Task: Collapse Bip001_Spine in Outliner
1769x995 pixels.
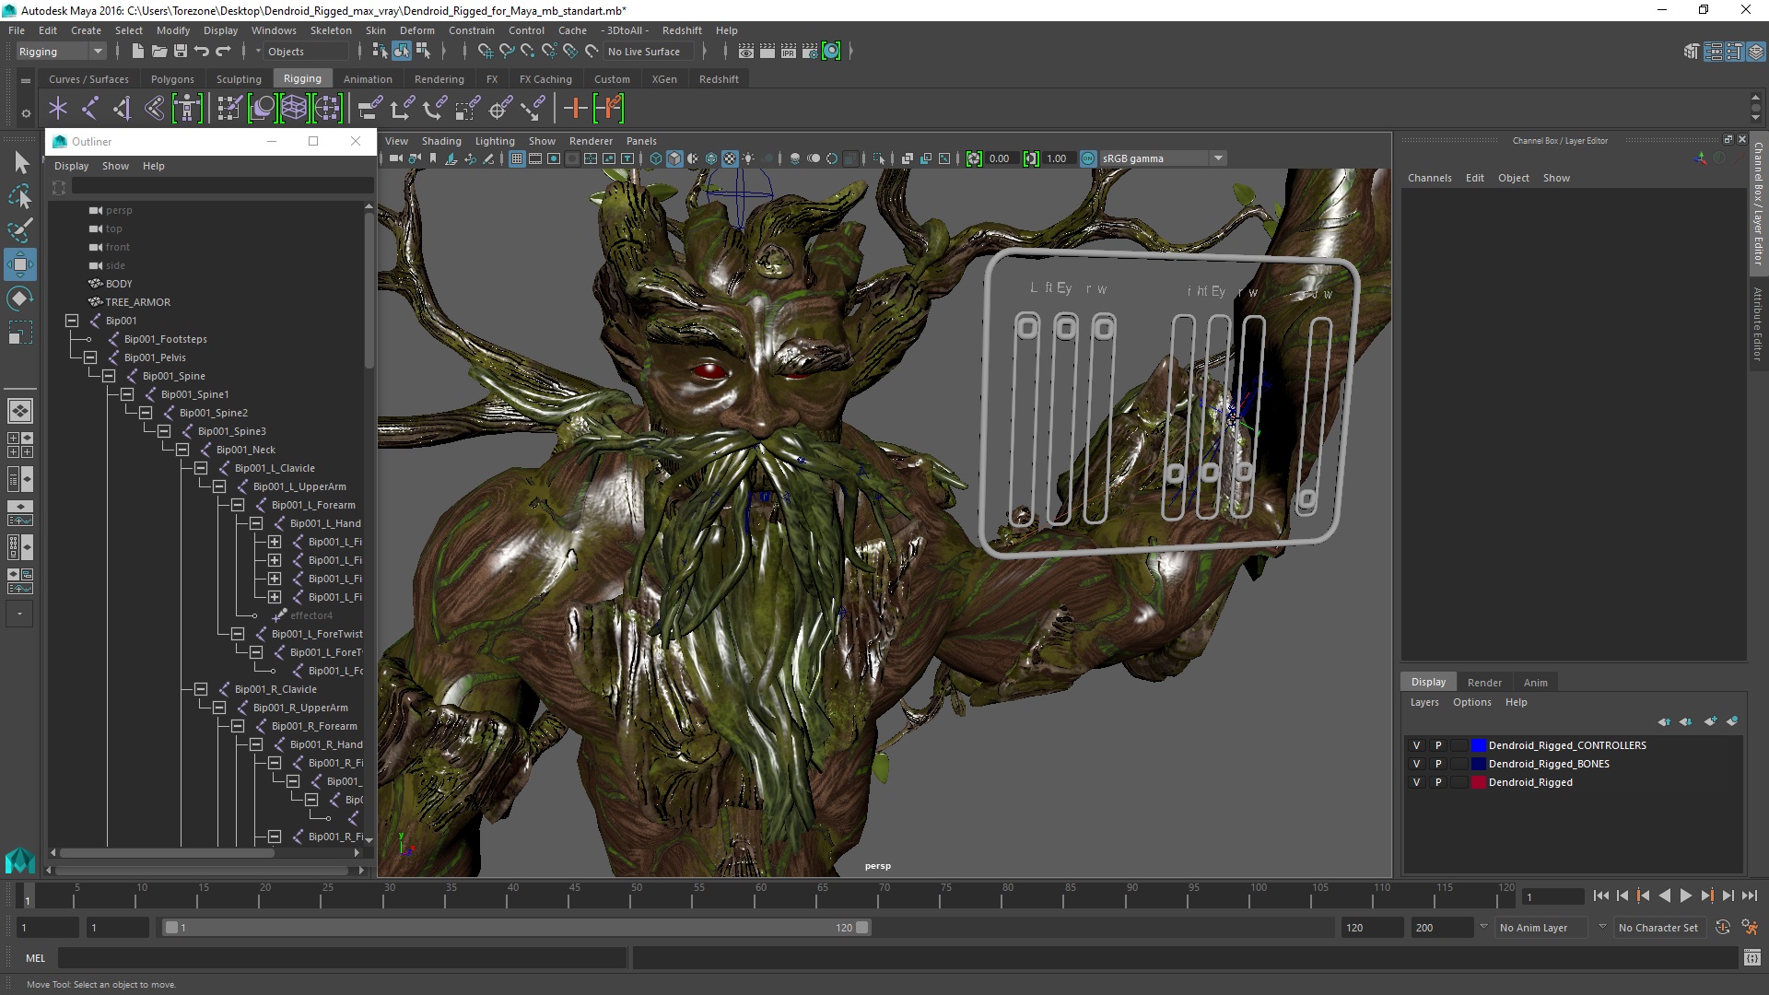Action: [109, 376]
